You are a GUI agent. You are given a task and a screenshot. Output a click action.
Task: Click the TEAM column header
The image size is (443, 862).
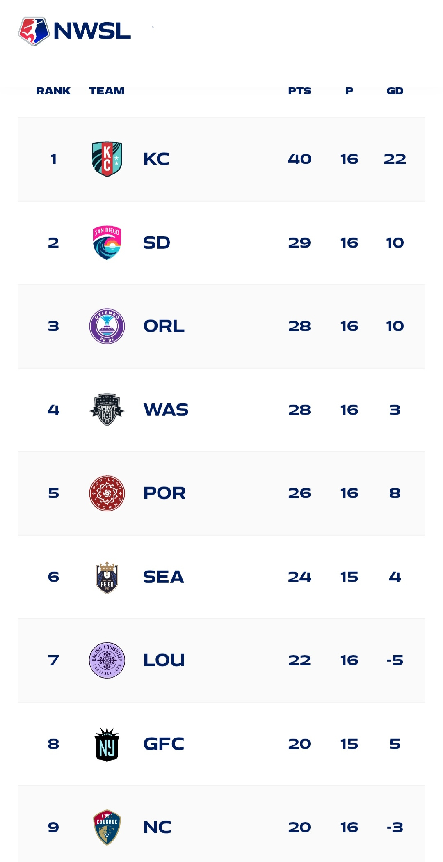tap(107, 91)
